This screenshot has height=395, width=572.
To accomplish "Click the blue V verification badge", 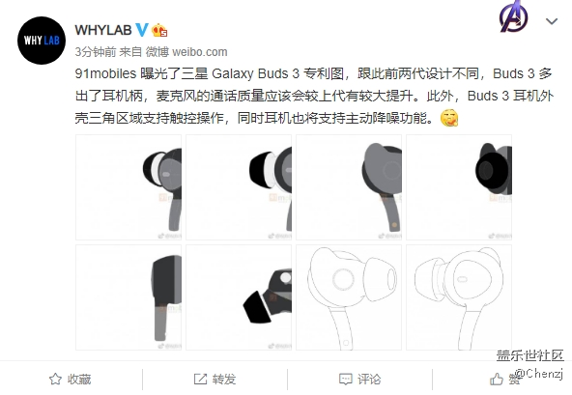I will pyautogui.click(x=142, y=30).
